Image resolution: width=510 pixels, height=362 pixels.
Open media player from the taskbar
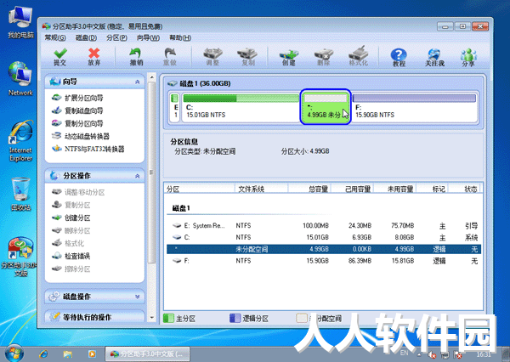tap(92, 354)
